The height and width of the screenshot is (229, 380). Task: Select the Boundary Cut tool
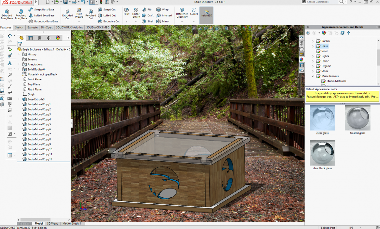109,21
